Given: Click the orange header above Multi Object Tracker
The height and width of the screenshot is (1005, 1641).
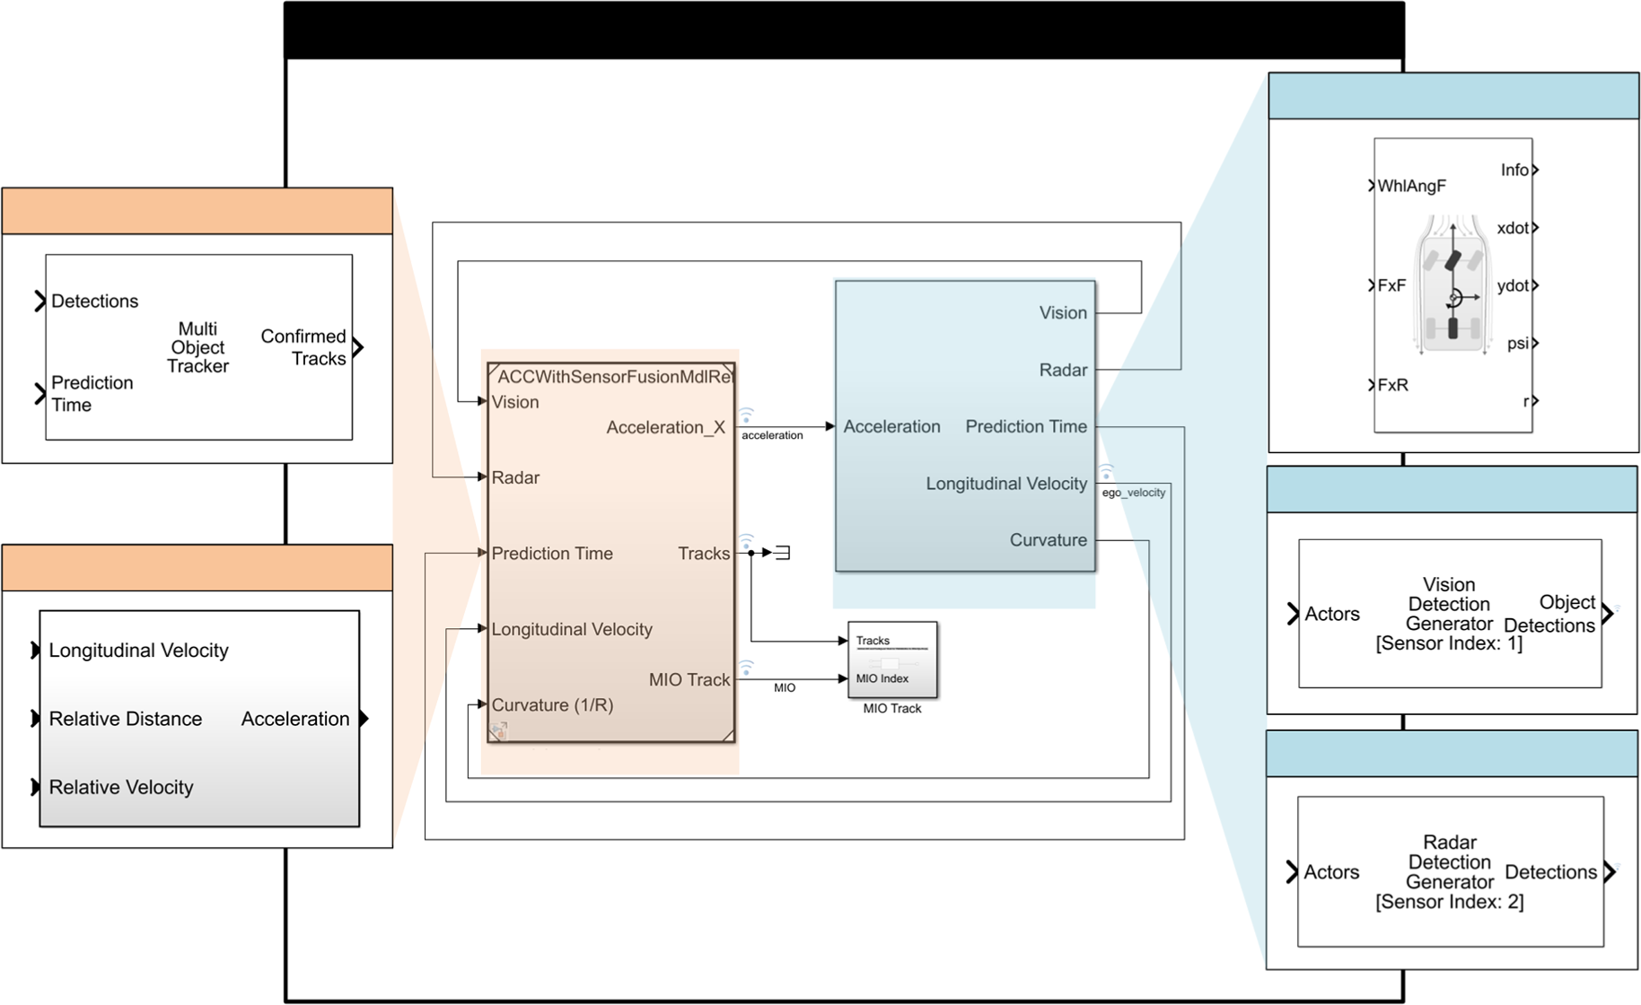Looking at the screenshot, I should (197, 211).
